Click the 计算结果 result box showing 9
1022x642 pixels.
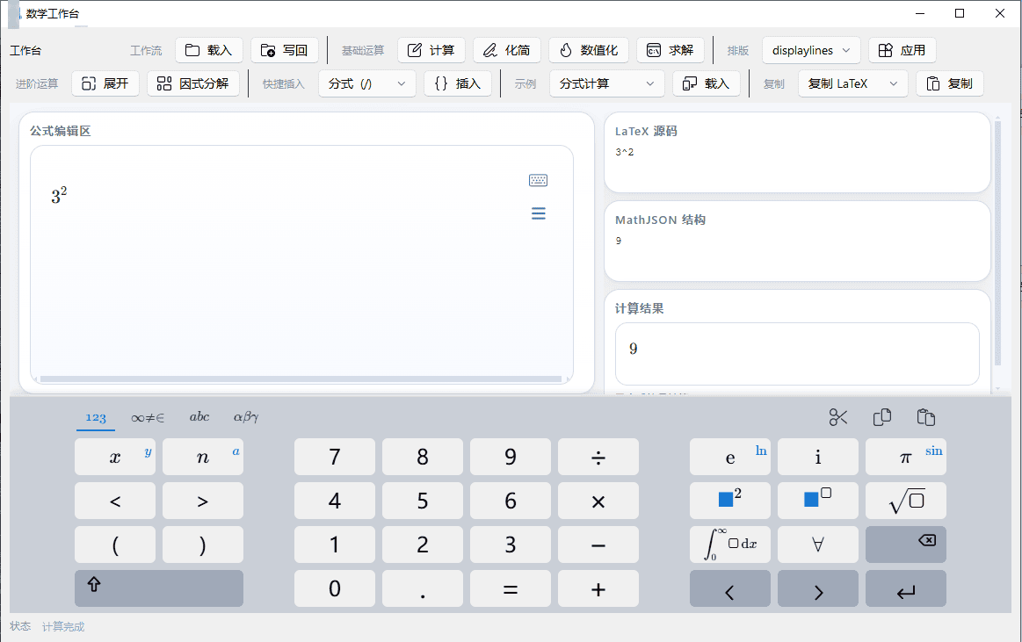coord(797,354)
